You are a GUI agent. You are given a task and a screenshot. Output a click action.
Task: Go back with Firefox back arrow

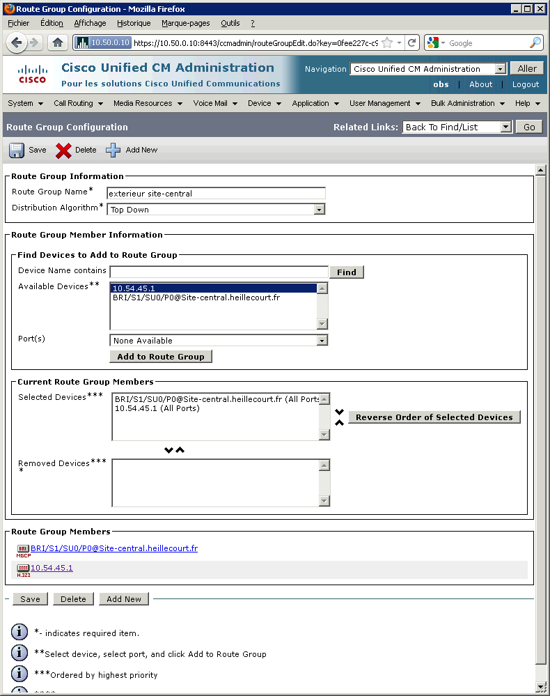pos(17,42)
